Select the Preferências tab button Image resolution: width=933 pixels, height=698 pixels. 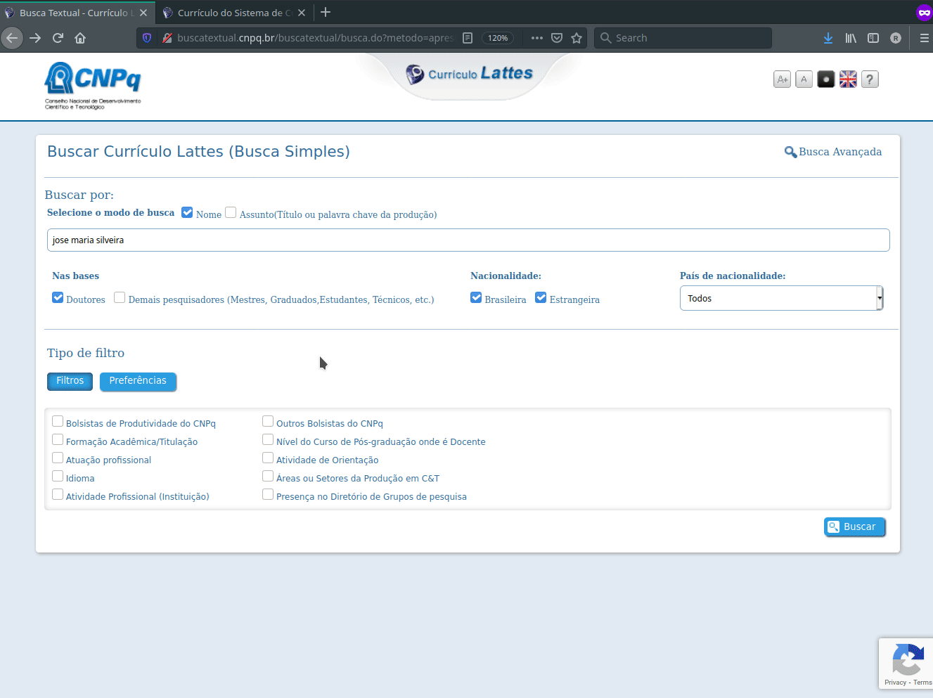(138, 381)
